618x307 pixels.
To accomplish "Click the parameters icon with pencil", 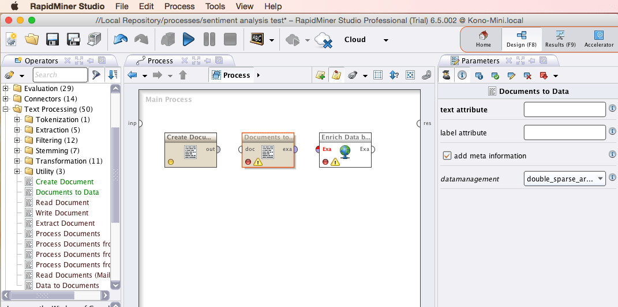I will (512, 75).
